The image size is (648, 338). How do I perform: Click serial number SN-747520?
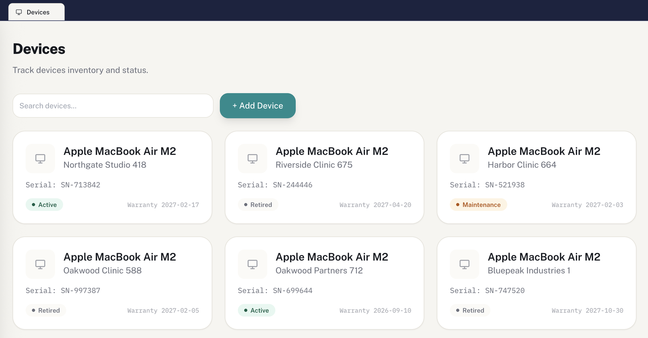click(x=505, y=291)
